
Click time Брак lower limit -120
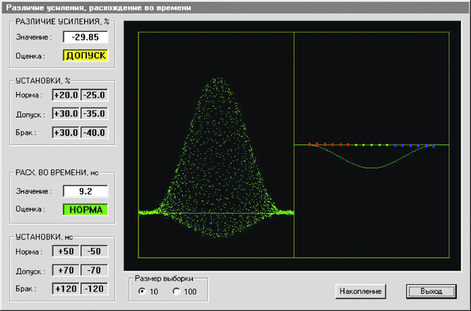pyautogui.click(x=94, y=289)
